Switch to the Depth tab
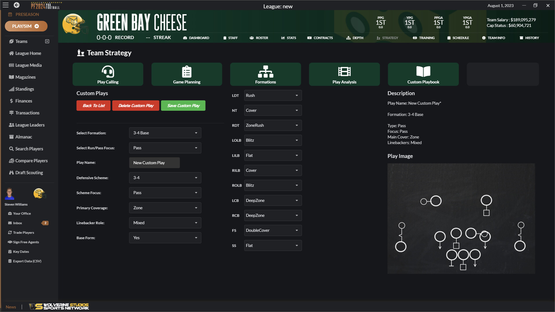 point(355,38)
